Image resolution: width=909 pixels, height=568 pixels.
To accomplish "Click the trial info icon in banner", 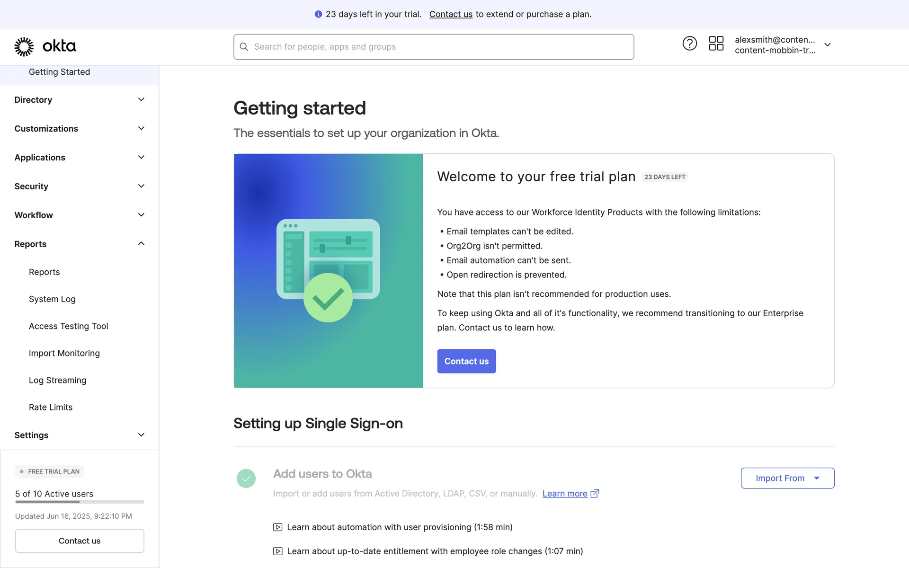I will point(318,14).
